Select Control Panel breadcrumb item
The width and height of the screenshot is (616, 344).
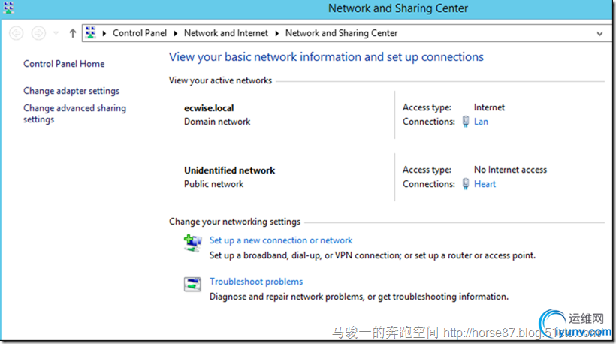click(140, 33)
